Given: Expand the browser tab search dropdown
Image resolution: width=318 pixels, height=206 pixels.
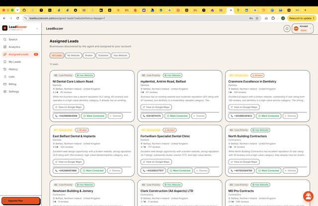Looking at the screenshot, I should click(17, 10).
